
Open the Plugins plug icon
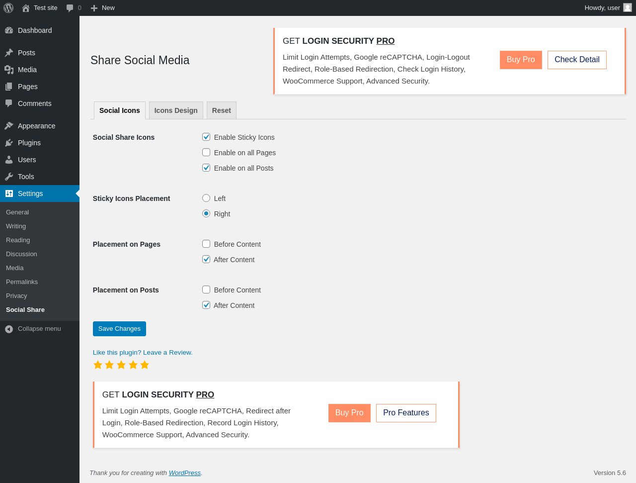click(9, 143)
